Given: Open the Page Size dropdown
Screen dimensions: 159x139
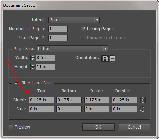Looking at the screenshot, I should pyautogui.click(x=72, y=49).
